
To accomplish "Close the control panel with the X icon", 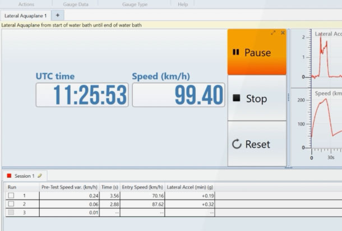I will (x=283, y=33).
